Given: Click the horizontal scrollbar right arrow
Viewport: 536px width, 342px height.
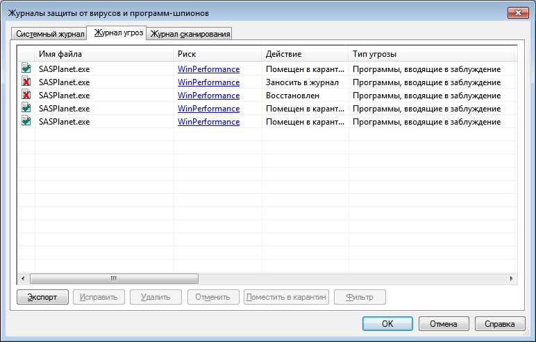Looking at the screenshot, I should 512,278.
